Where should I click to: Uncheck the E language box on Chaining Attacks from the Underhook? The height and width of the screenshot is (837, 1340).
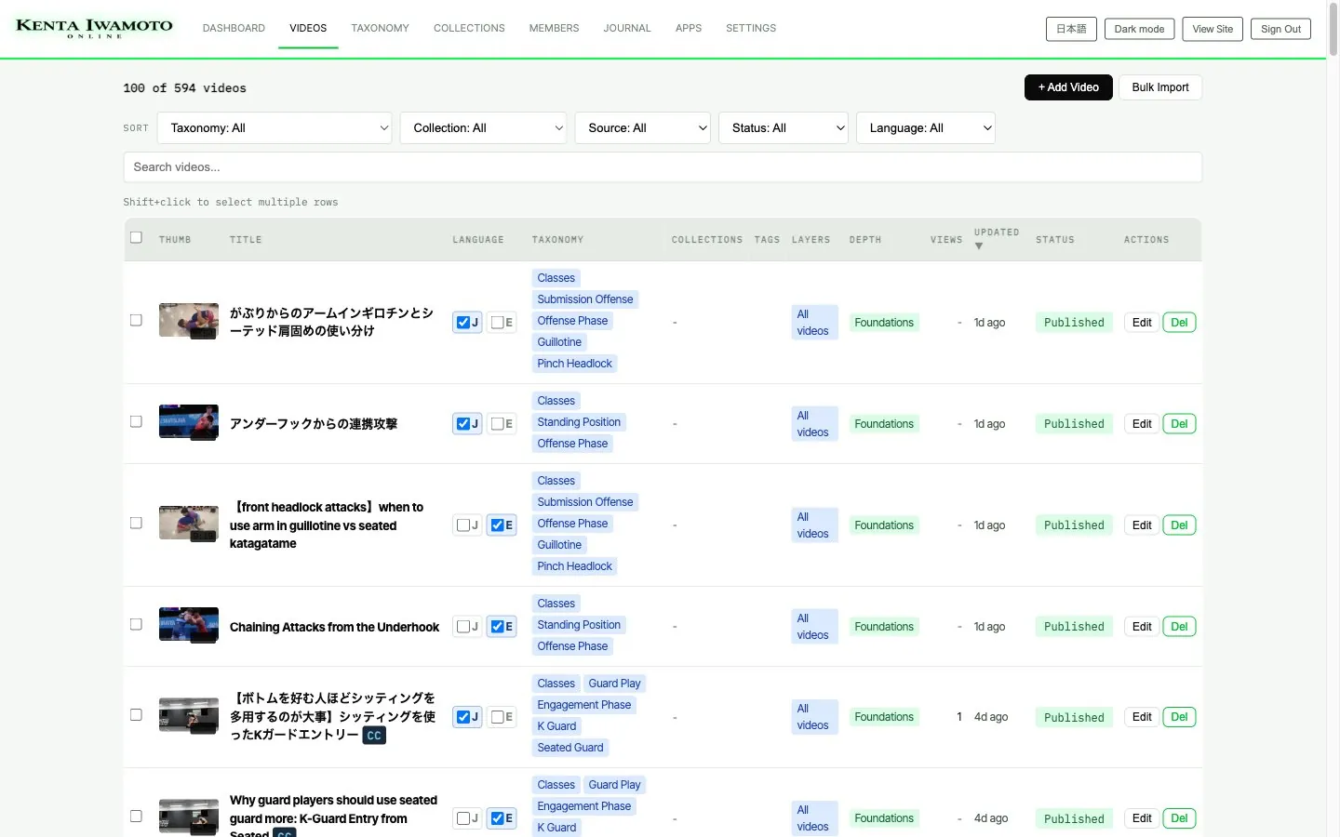(x=497, y=627)
